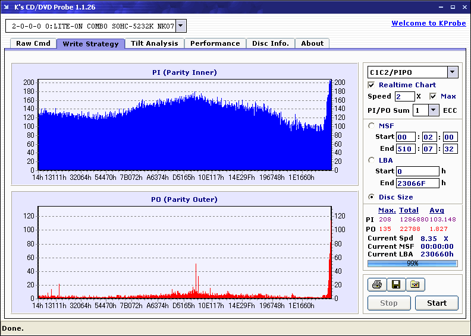Save results using the floppy disk icon
471x336 pixels.
(395, 285)
